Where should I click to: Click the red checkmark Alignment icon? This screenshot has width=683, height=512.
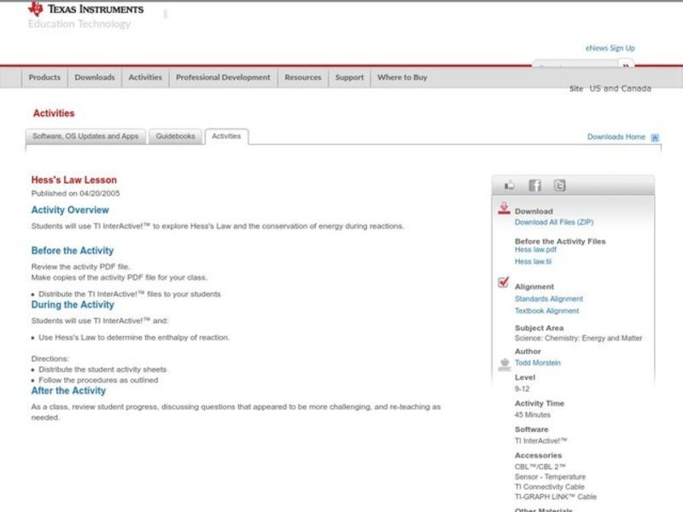[x=504, y=283]
